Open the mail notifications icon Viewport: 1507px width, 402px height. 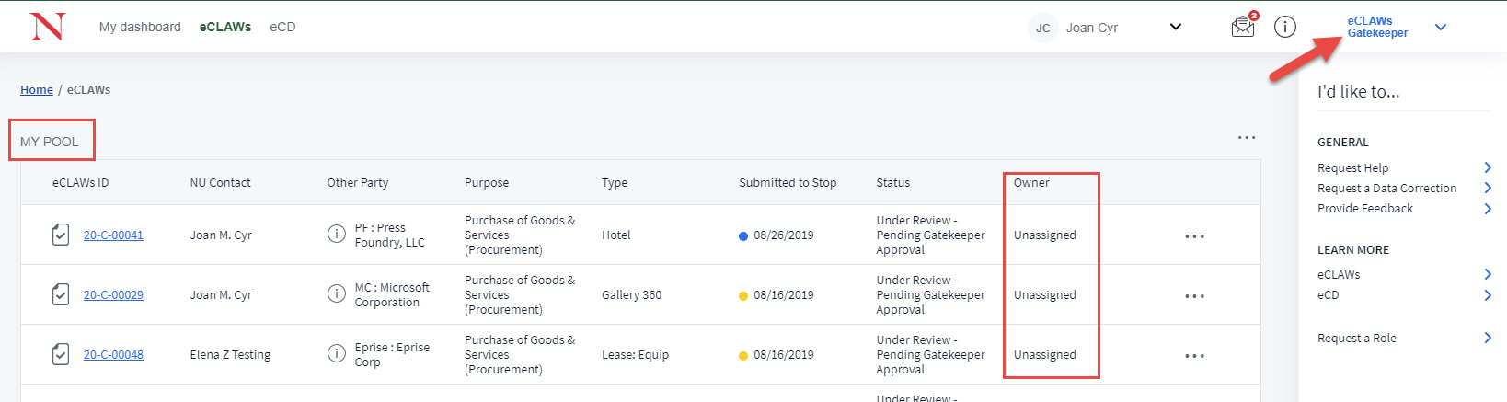[x=1243, y=27]
